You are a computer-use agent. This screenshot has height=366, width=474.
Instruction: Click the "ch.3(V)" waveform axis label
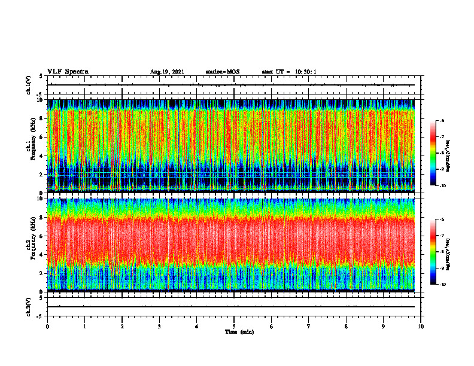pyautogui.click(x=29, y=307)
